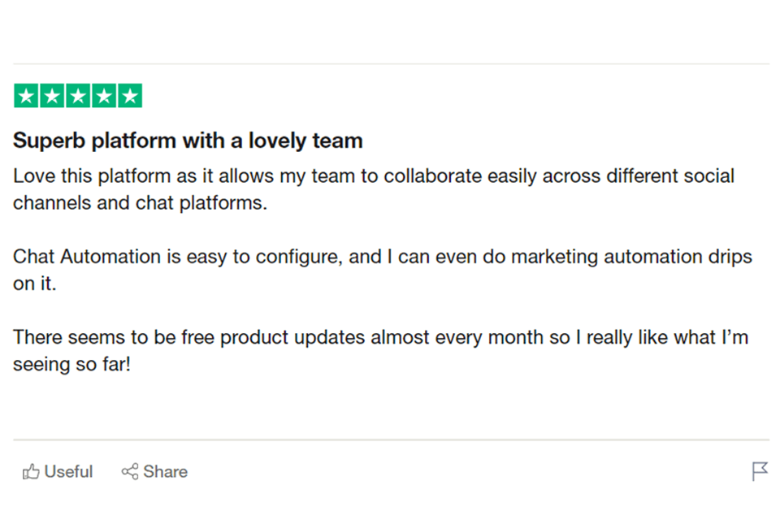Click the second green rating star

[x=52, y=96]
